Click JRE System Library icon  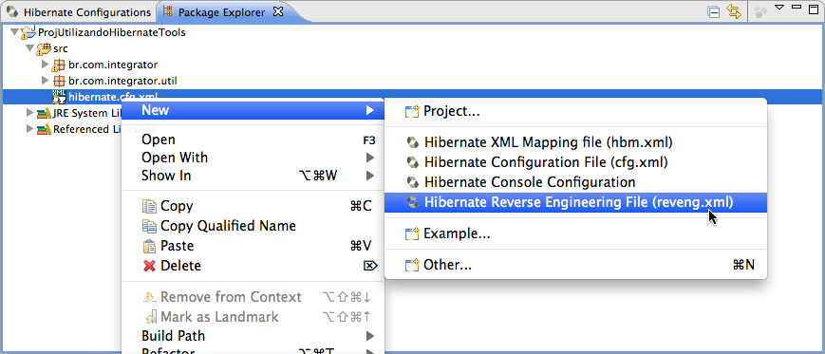pos(44,113)
